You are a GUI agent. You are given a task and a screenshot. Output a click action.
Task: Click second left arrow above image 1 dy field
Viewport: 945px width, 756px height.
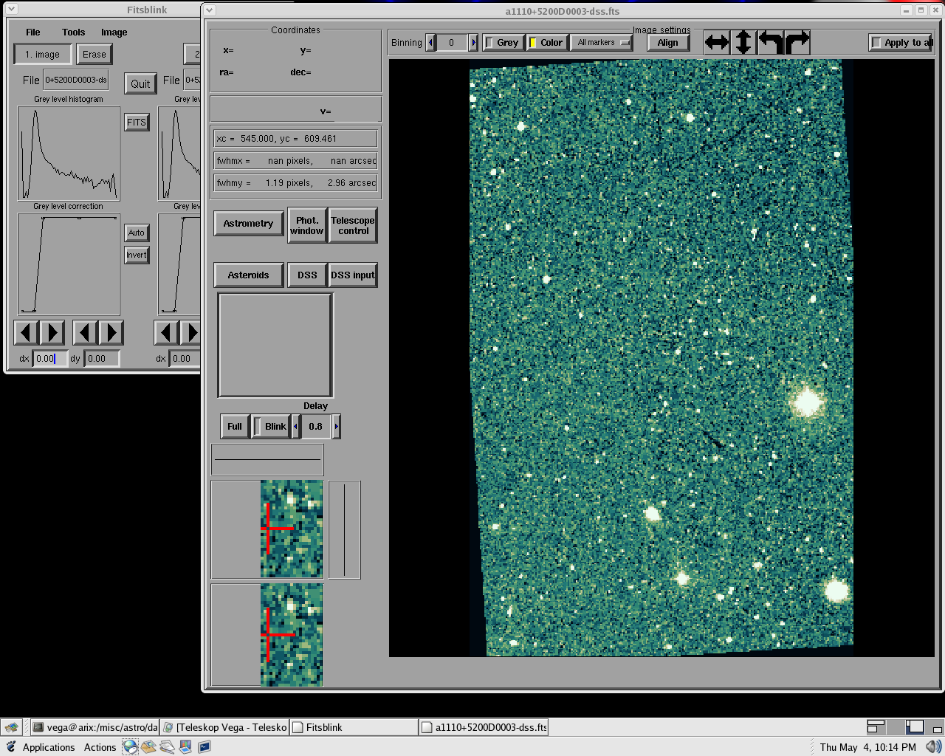[x=86, y=333]
